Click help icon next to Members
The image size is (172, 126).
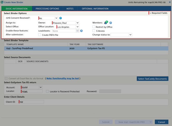point(110,23)
